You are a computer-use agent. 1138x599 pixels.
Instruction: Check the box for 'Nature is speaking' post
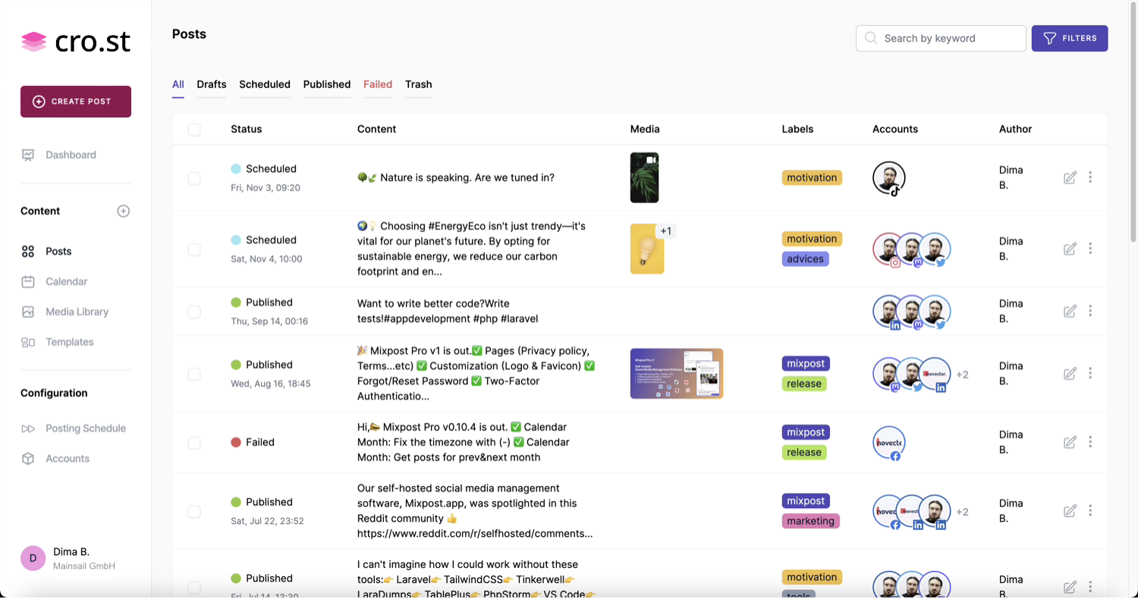(194, 178)
